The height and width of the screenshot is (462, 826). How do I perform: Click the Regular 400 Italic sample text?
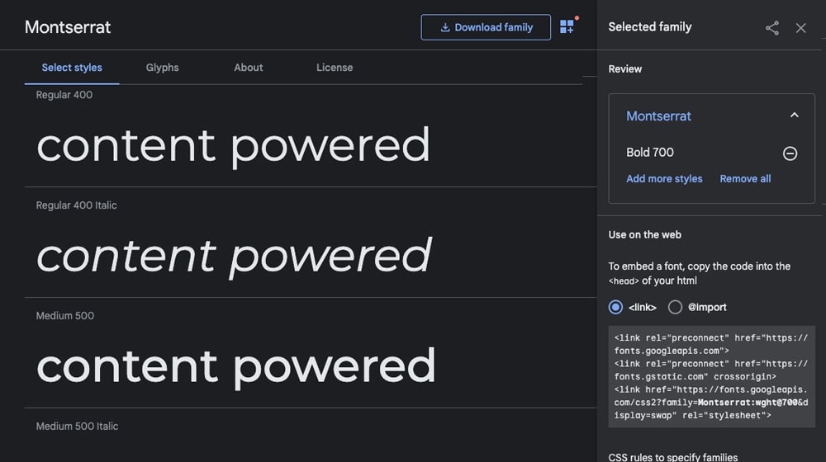click(x=235, y=257)
